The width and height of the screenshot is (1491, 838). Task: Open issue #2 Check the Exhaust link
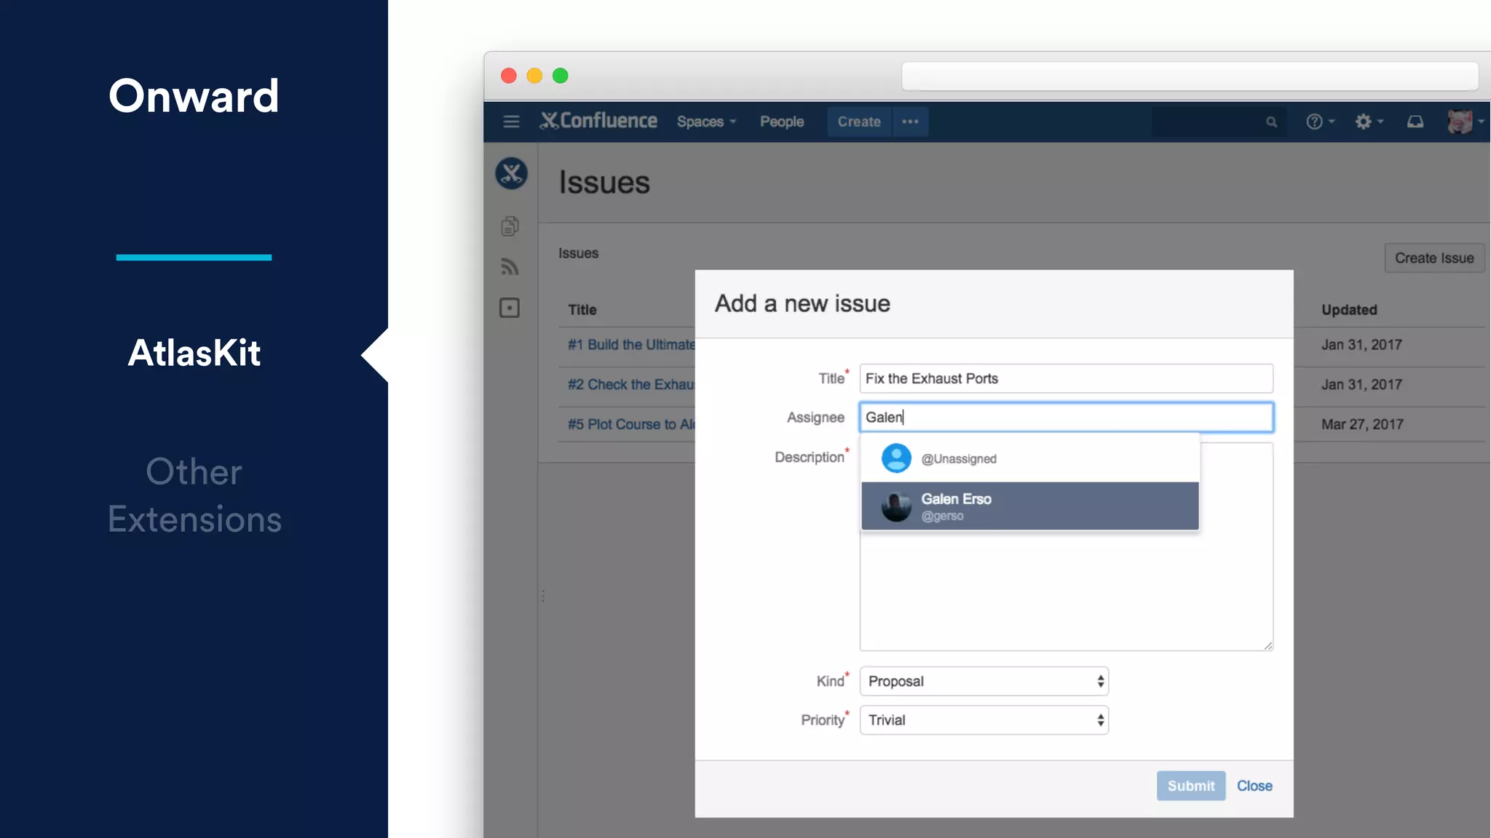pos(631,385)
